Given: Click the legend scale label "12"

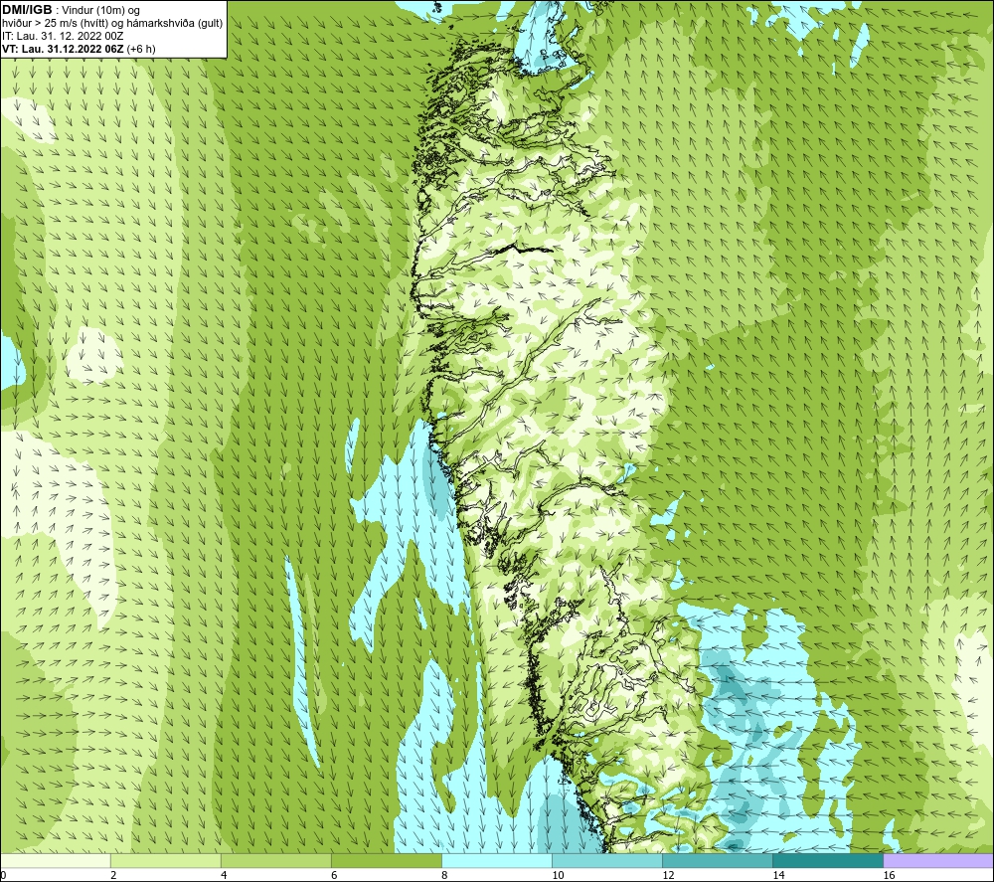Looking at the screenshot, I should (668, 876).
